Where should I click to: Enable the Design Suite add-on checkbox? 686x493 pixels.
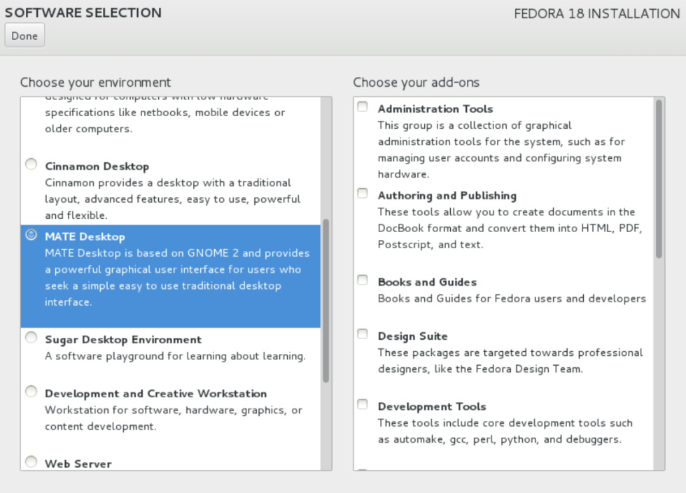click(x=363, y=334)
